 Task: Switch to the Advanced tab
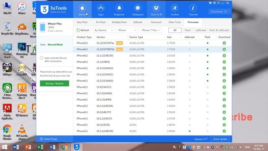point(156,22)
